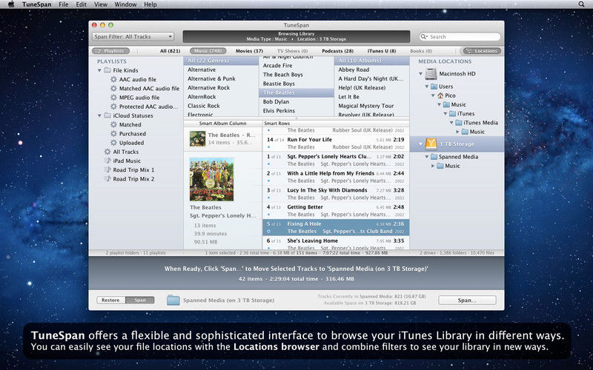
Task: Click the search field magnifier icon
Action: click(425, 36)
